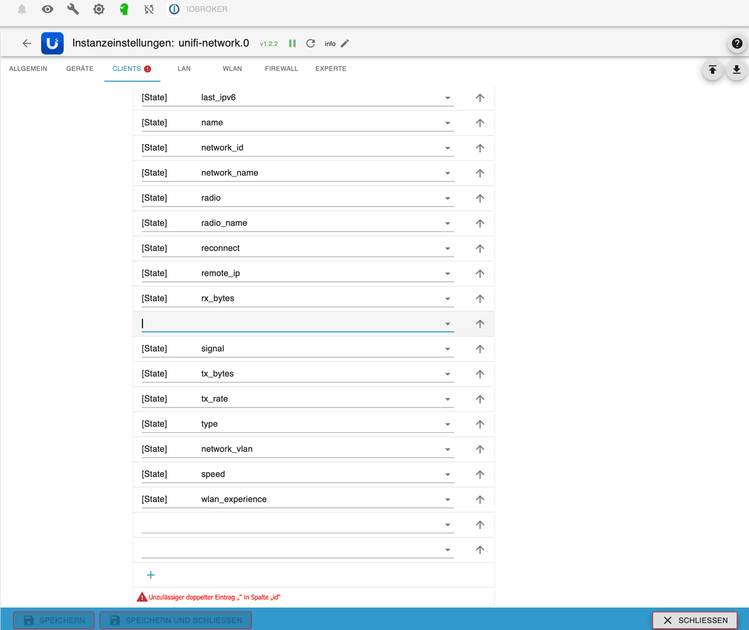
Task: Move the tx_bytes row up
Action: pos(480,374)
